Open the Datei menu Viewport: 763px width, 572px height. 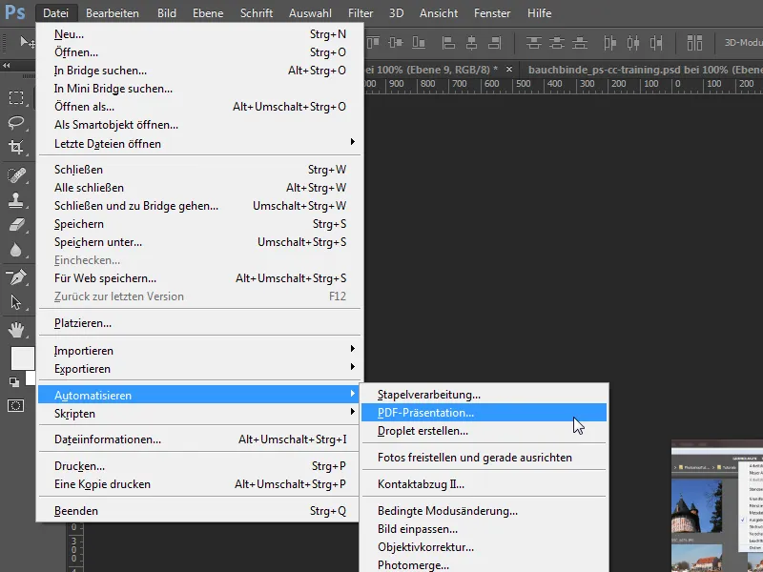[x=56, y=13]
